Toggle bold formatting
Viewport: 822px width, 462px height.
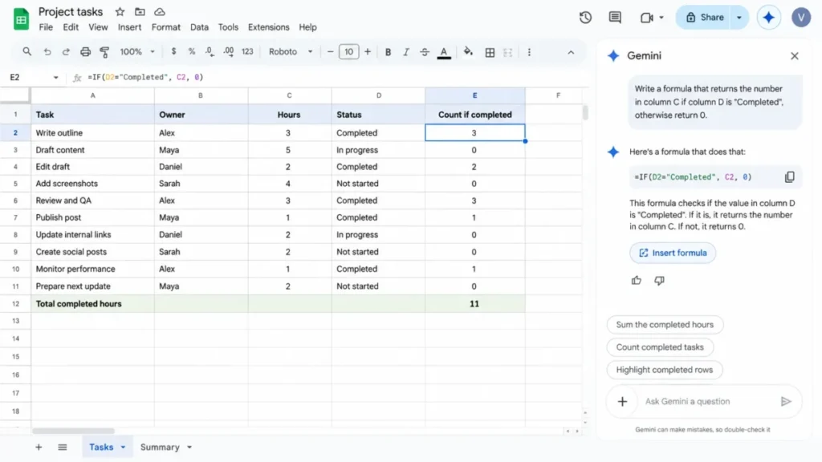[388, 52]
